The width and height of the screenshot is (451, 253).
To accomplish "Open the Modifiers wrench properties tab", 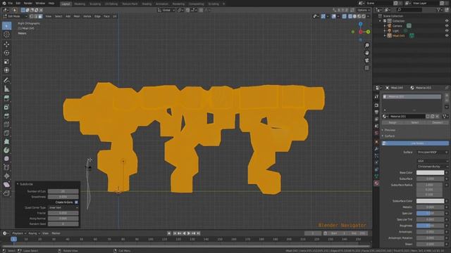I will tap(376, 149).
